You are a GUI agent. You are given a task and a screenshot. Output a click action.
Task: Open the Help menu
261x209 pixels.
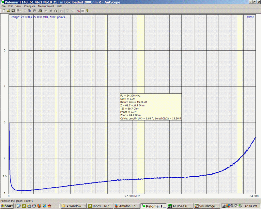(59, 6)
